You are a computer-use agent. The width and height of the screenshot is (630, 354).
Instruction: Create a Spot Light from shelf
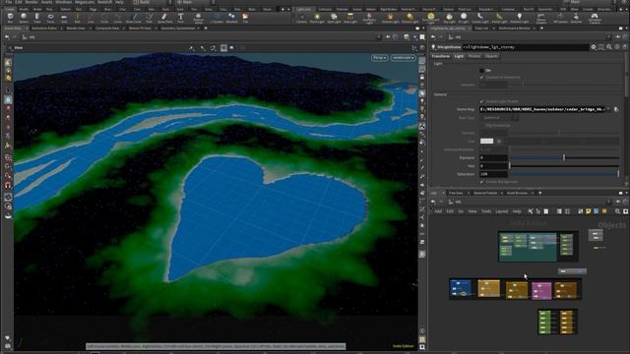[x=334, y=18]
